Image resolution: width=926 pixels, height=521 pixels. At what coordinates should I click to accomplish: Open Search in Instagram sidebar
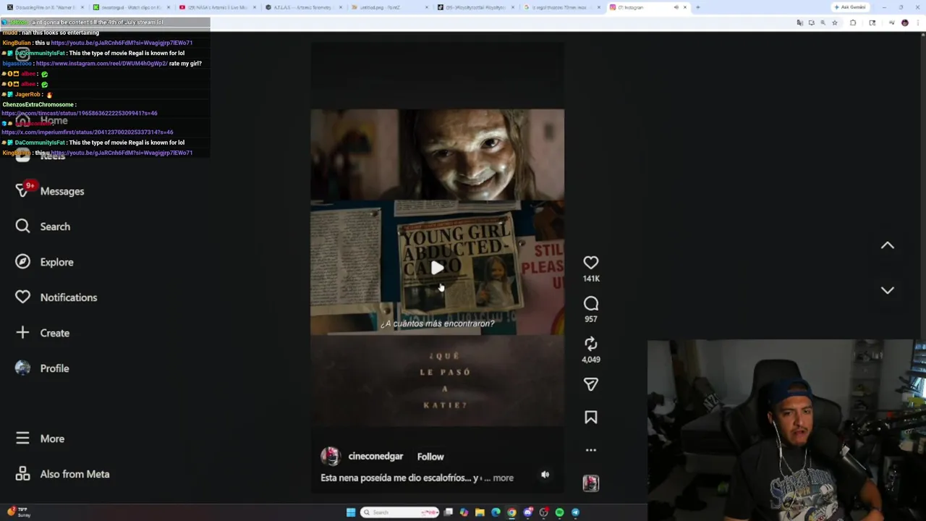55,226
